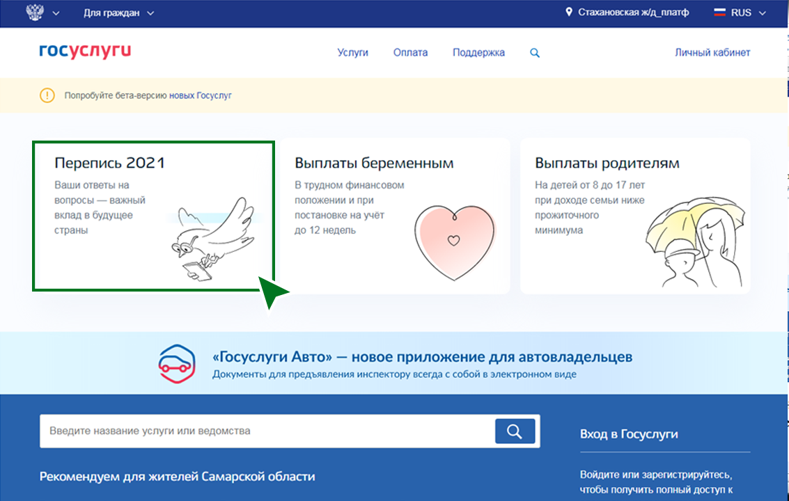Open the Оплата menu item
The image size is (789, 501).
[411, 52]
